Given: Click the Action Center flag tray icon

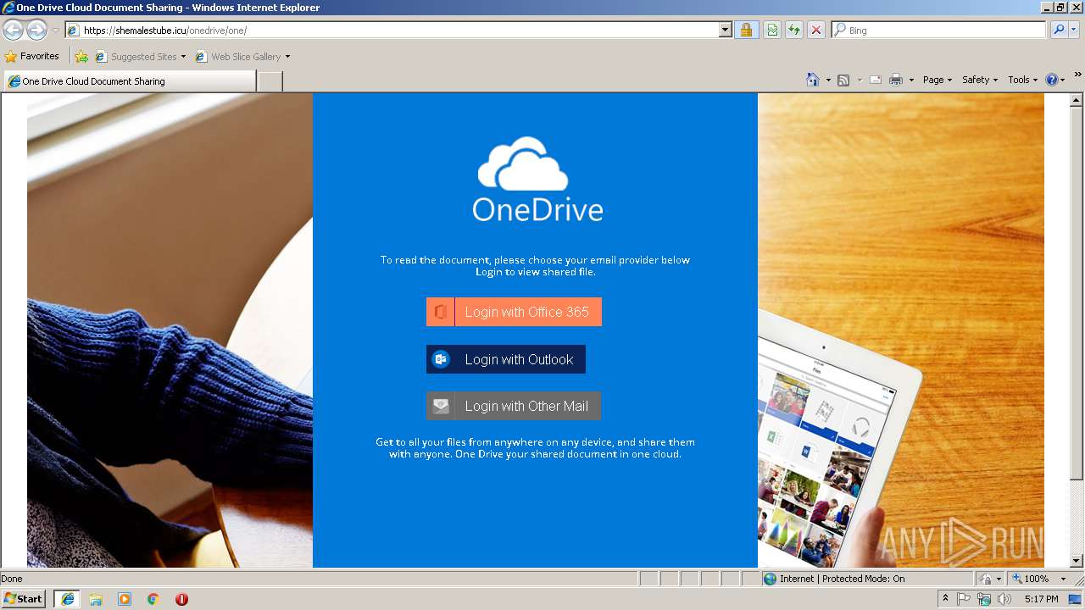Looking at the screenshot, I should point(965,599).
